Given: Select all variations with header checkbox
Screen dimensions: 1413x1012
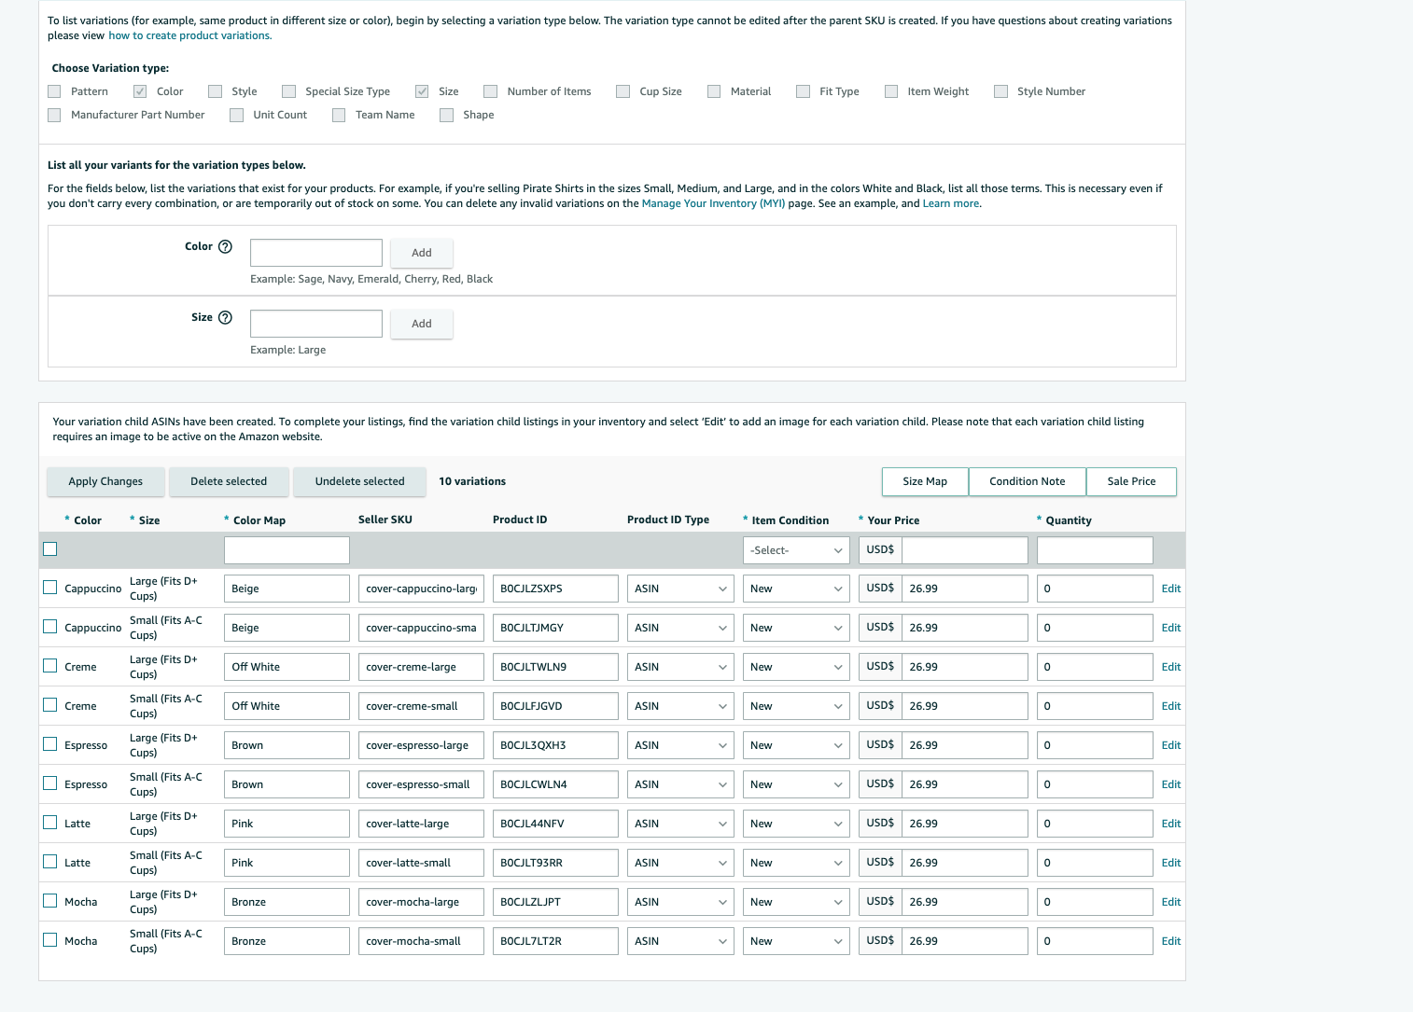Looking at the screenshot, I should (x=50, y=549).
